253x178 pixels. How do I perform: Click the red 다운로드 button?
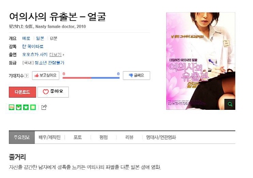(22, 92)
